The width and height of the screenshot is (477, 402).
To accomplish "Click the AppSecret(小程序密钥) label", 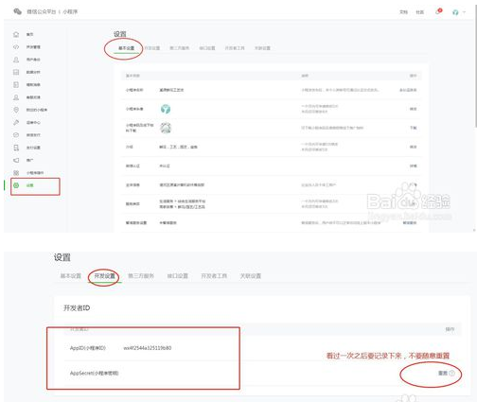I will pyautogui.click(x=94, y=374).
